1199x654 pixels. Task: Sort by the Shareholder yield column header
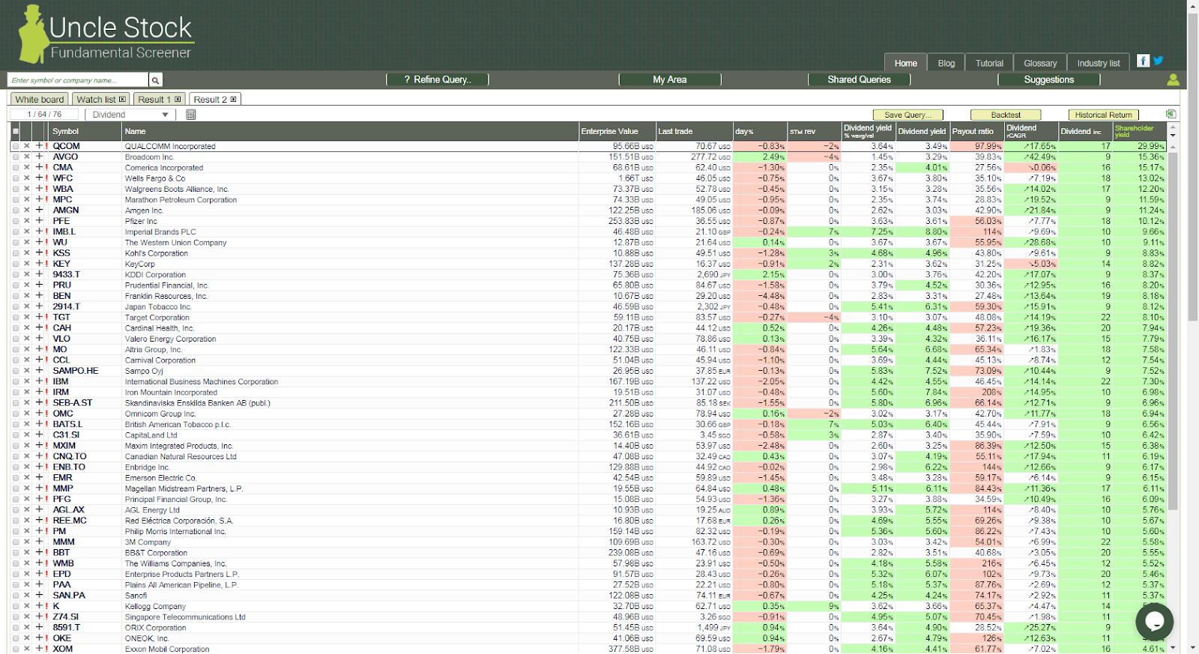1139,131
